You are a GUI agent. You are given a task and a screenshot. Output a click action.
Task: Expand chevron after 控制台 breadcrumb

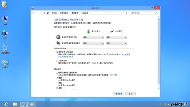pos(58,13)
